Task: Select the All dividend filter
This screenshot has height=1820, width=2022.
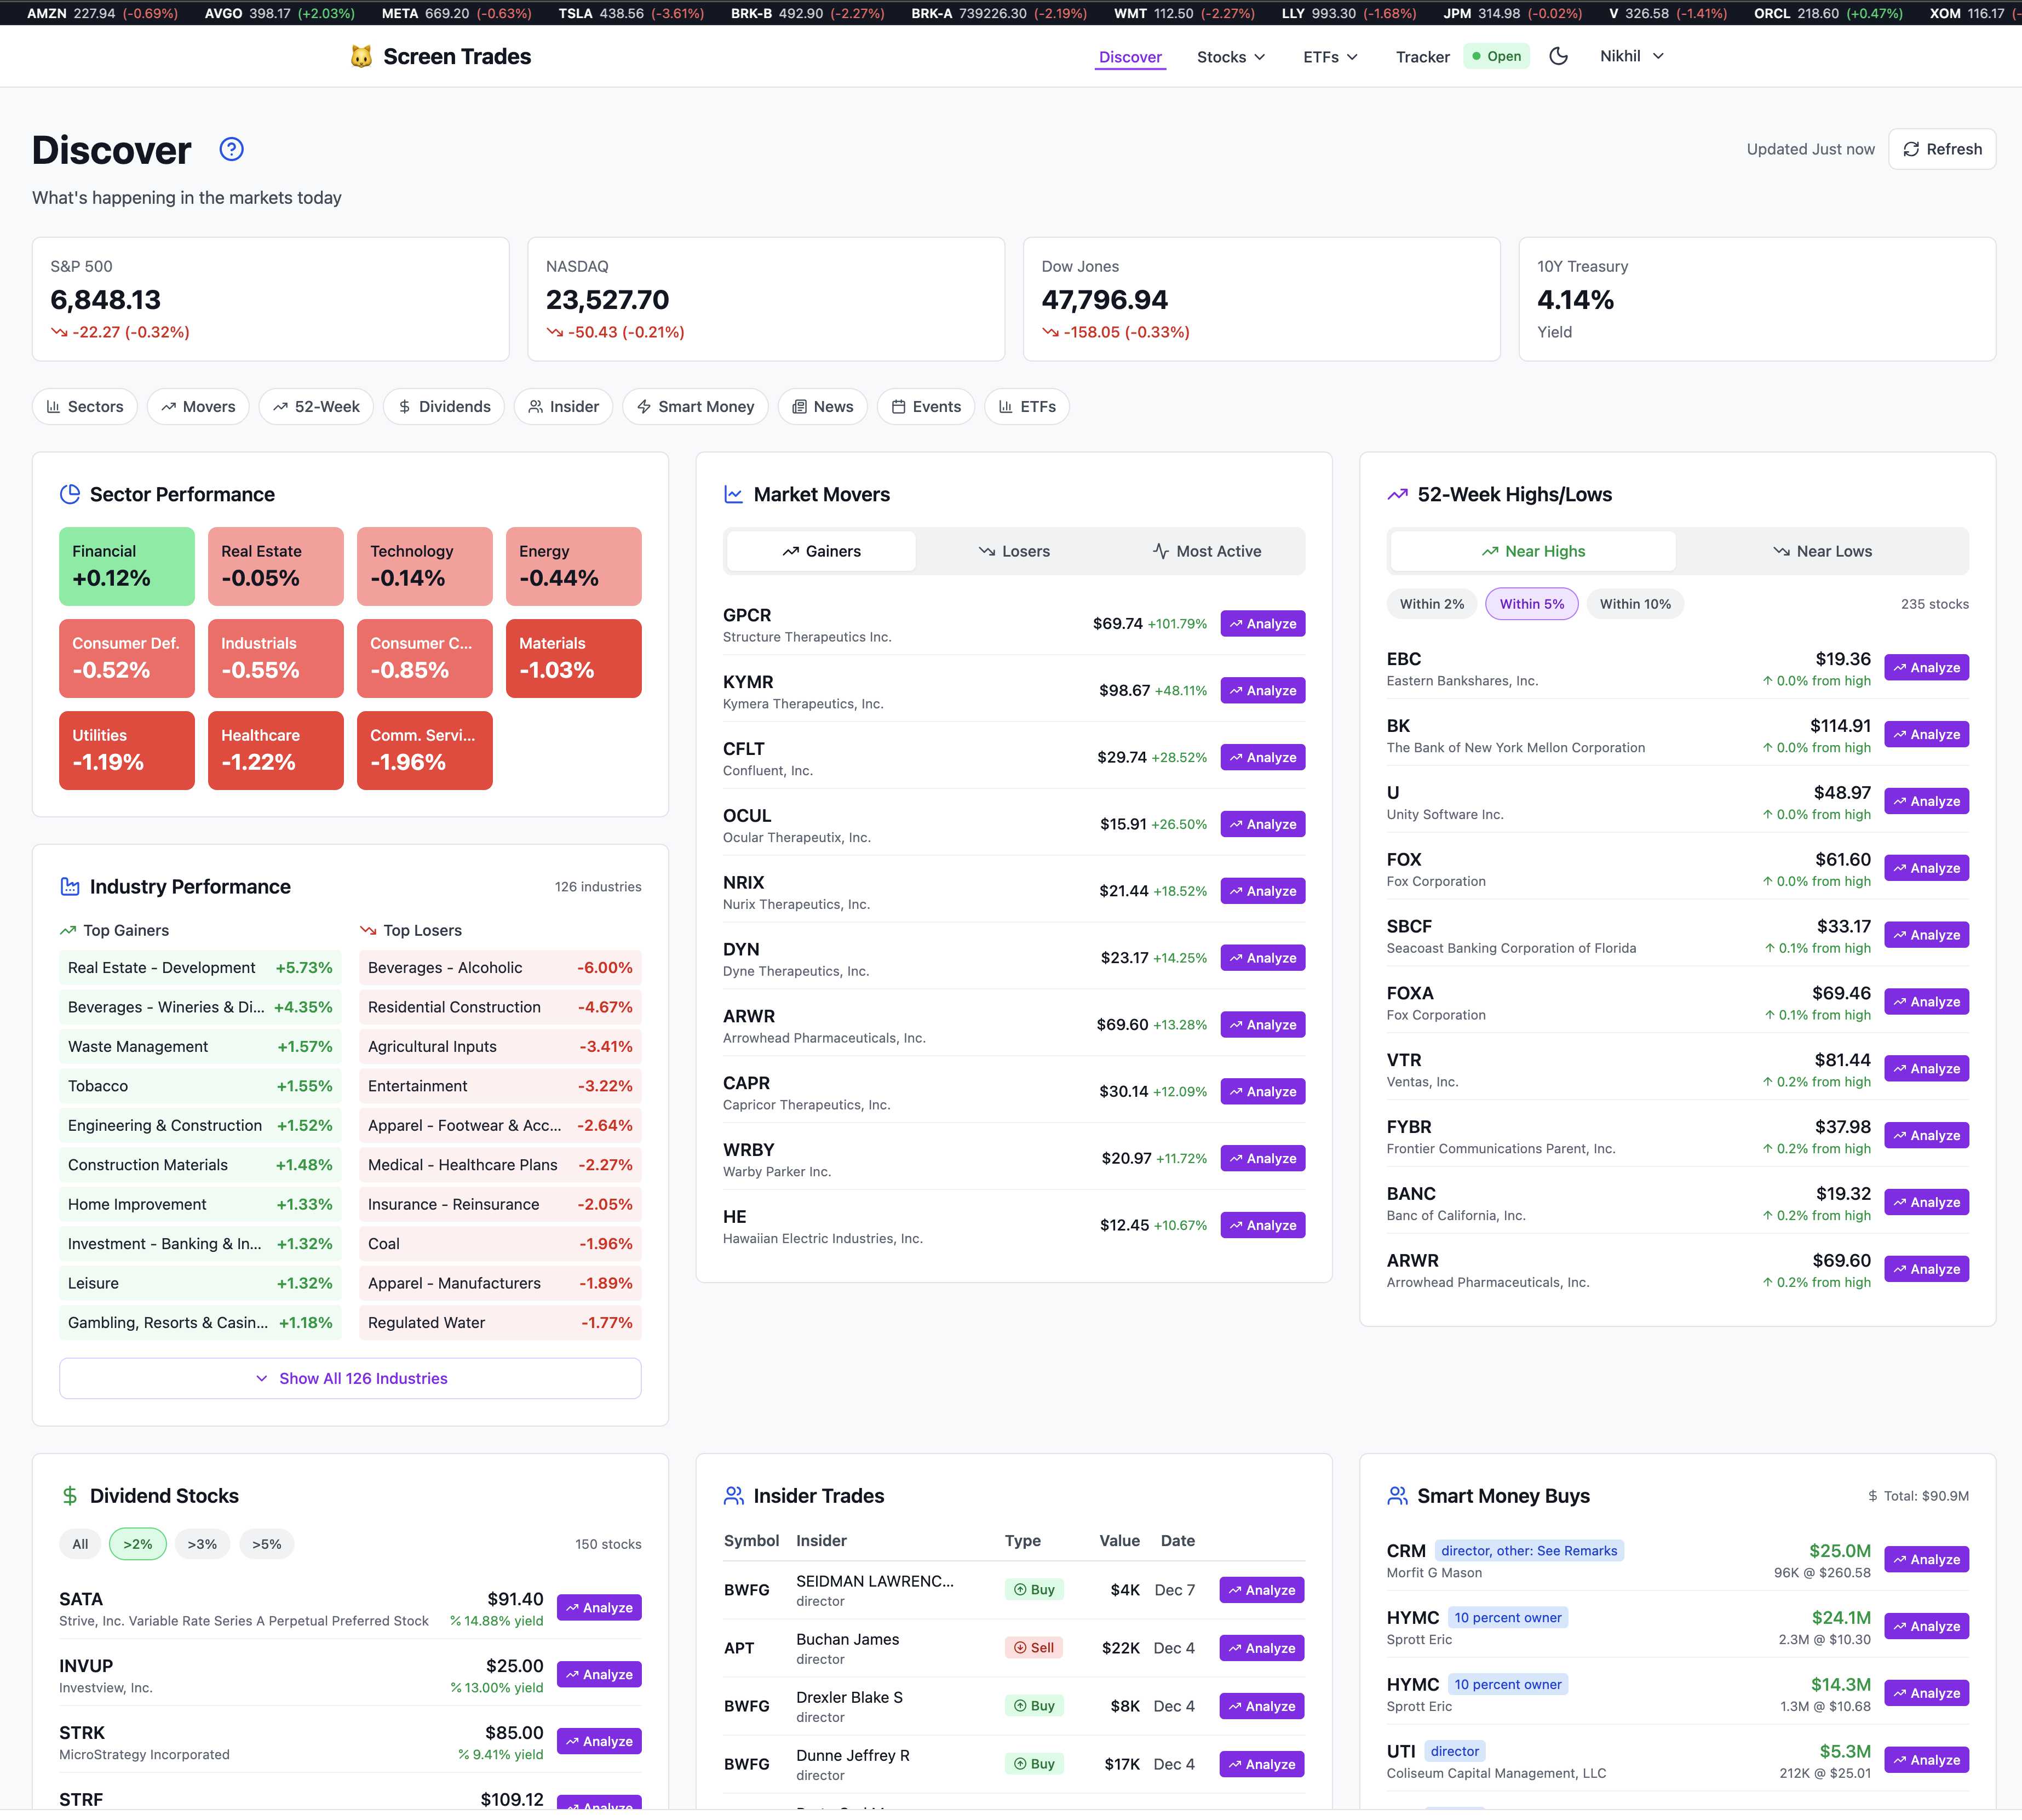Action: pyautogui.click(x=80, y=1544)
